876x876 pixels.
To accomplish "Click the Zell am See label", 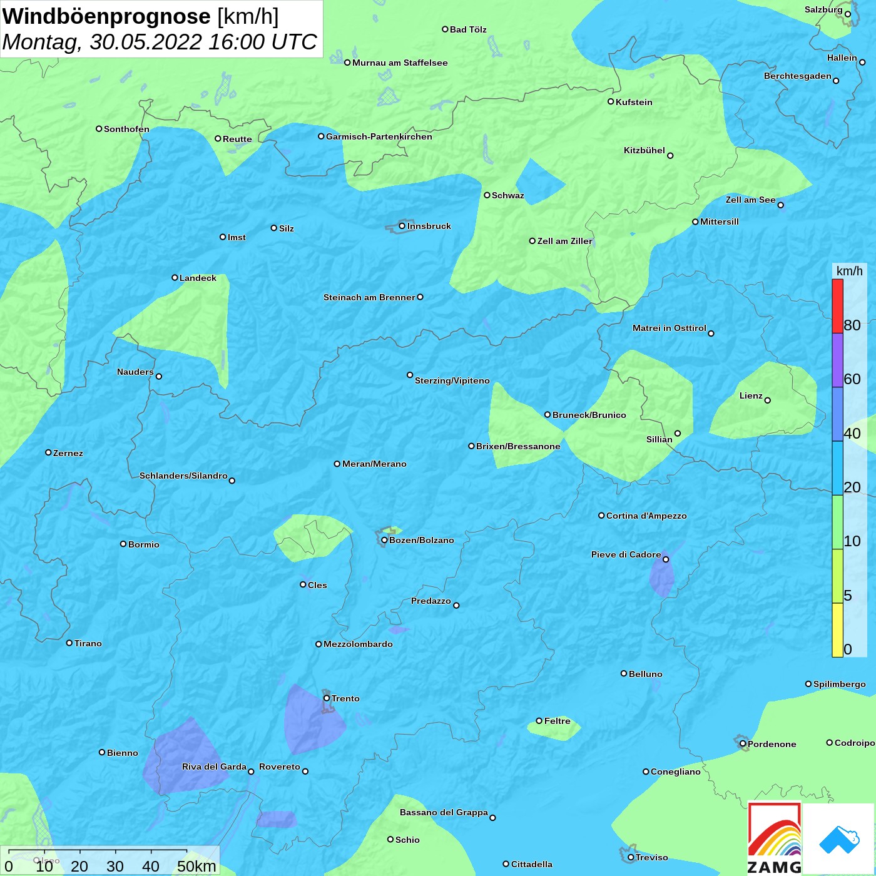I will pyautogui.click(x=750, y=200).
